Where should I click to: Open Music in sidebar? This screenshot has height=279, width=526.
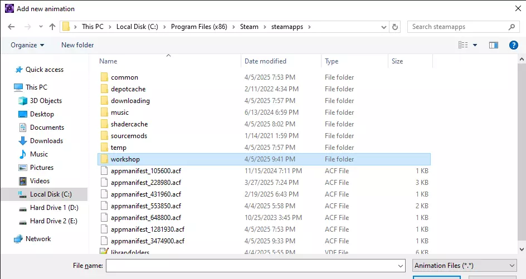pyautogui.click(x=38, y=154)
